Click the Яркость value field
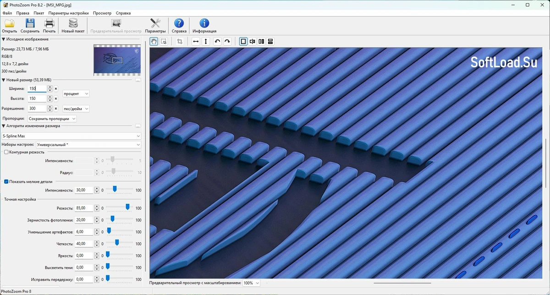550x295 pixels. [x=84, y=256]
